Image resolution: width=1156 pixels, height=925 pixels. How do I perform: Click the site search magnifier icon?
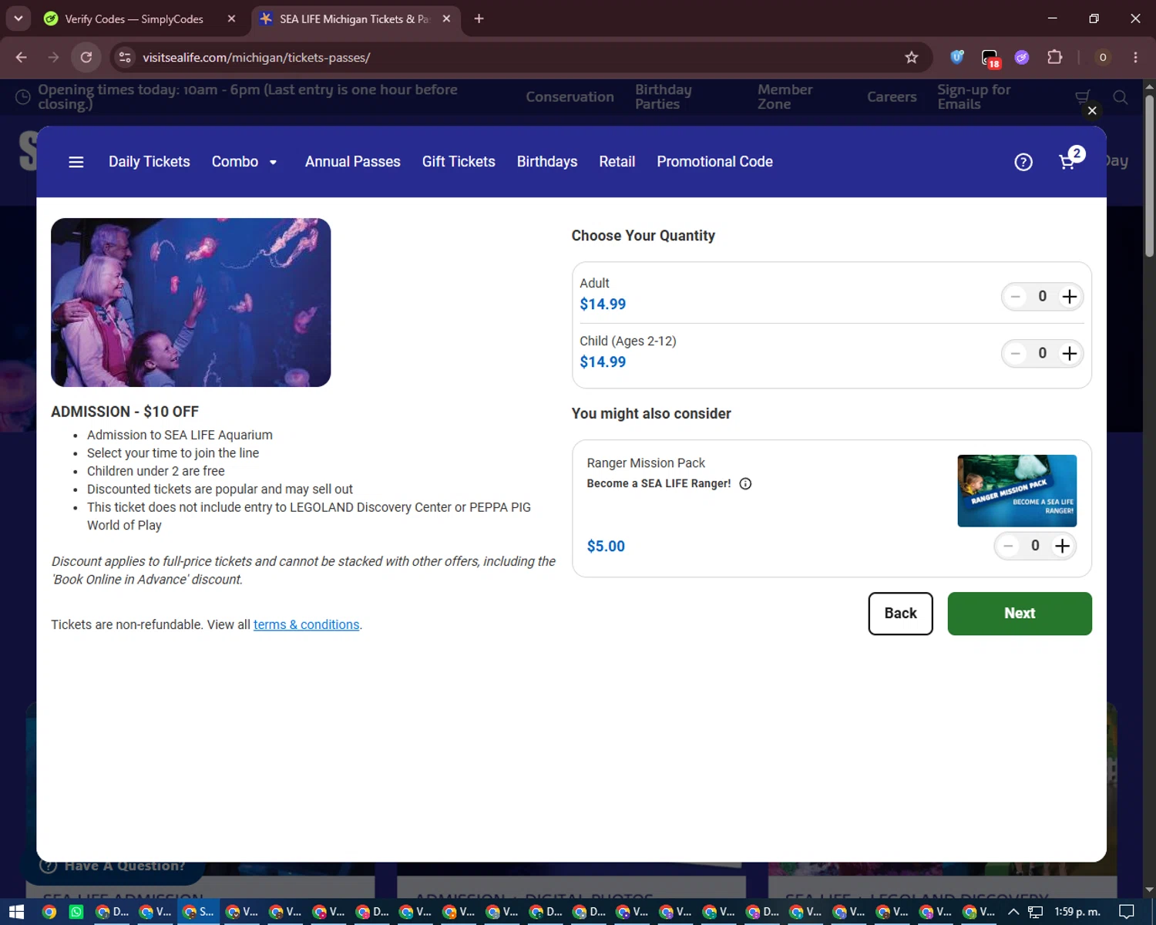coord(1121,97)
